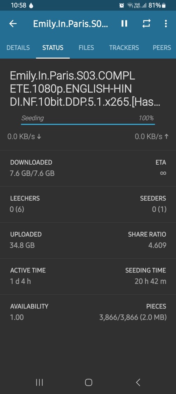The height and width of the screenshot is (394, 176).
Task: Tap the Emily.In.Paris torrent title text
Action: coord(85,89)
